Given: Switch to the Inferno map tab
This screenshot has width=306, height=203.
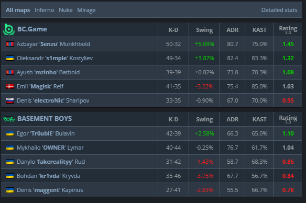Looking at the screenshot, I should coord(45,10).
